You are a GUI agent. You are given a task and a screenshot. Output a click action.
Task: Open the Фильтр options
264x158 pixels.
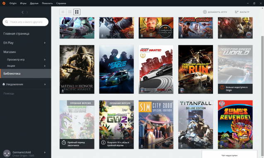(242, 12)
